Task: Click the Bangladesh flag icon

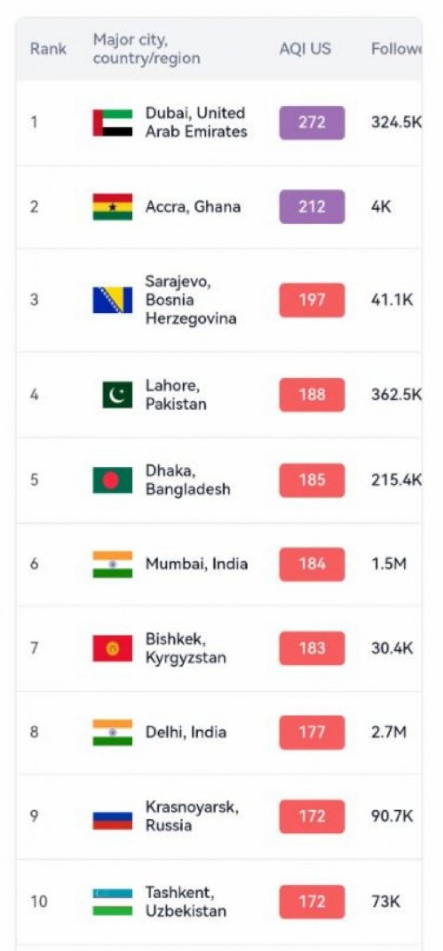Action: click(112, 480)
